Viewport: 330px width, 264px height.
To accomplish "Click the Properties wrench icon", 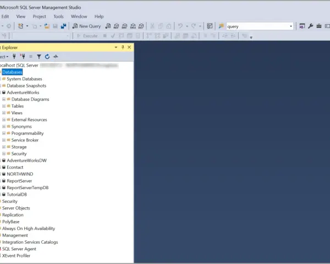I will [310, 26].
